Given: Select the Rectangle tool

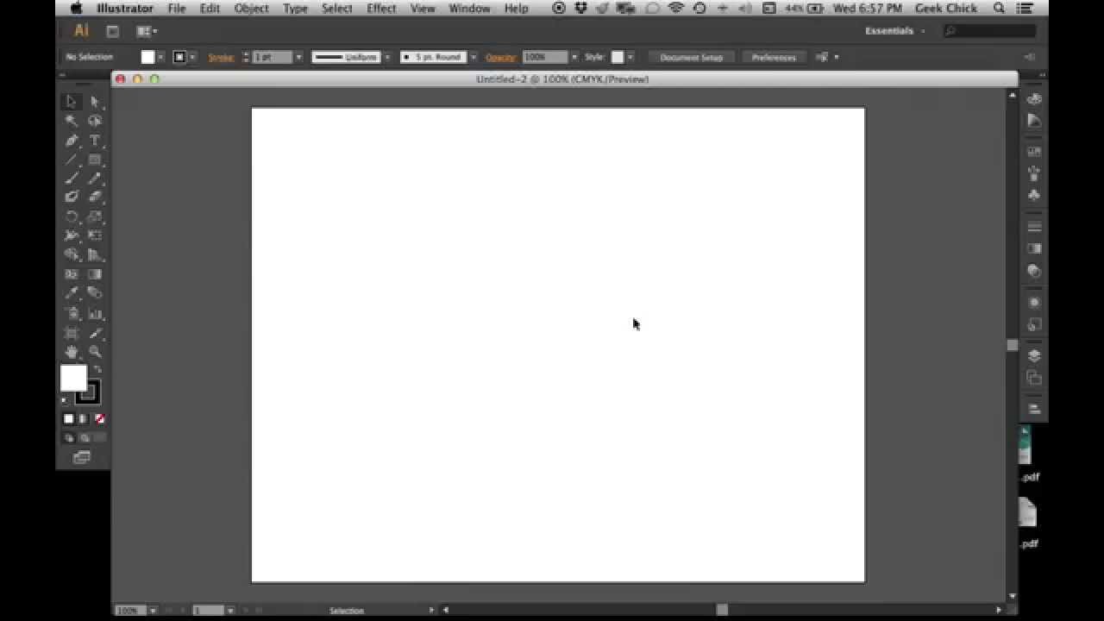Looking at the screenshot, I should click(x=95, y=160).
